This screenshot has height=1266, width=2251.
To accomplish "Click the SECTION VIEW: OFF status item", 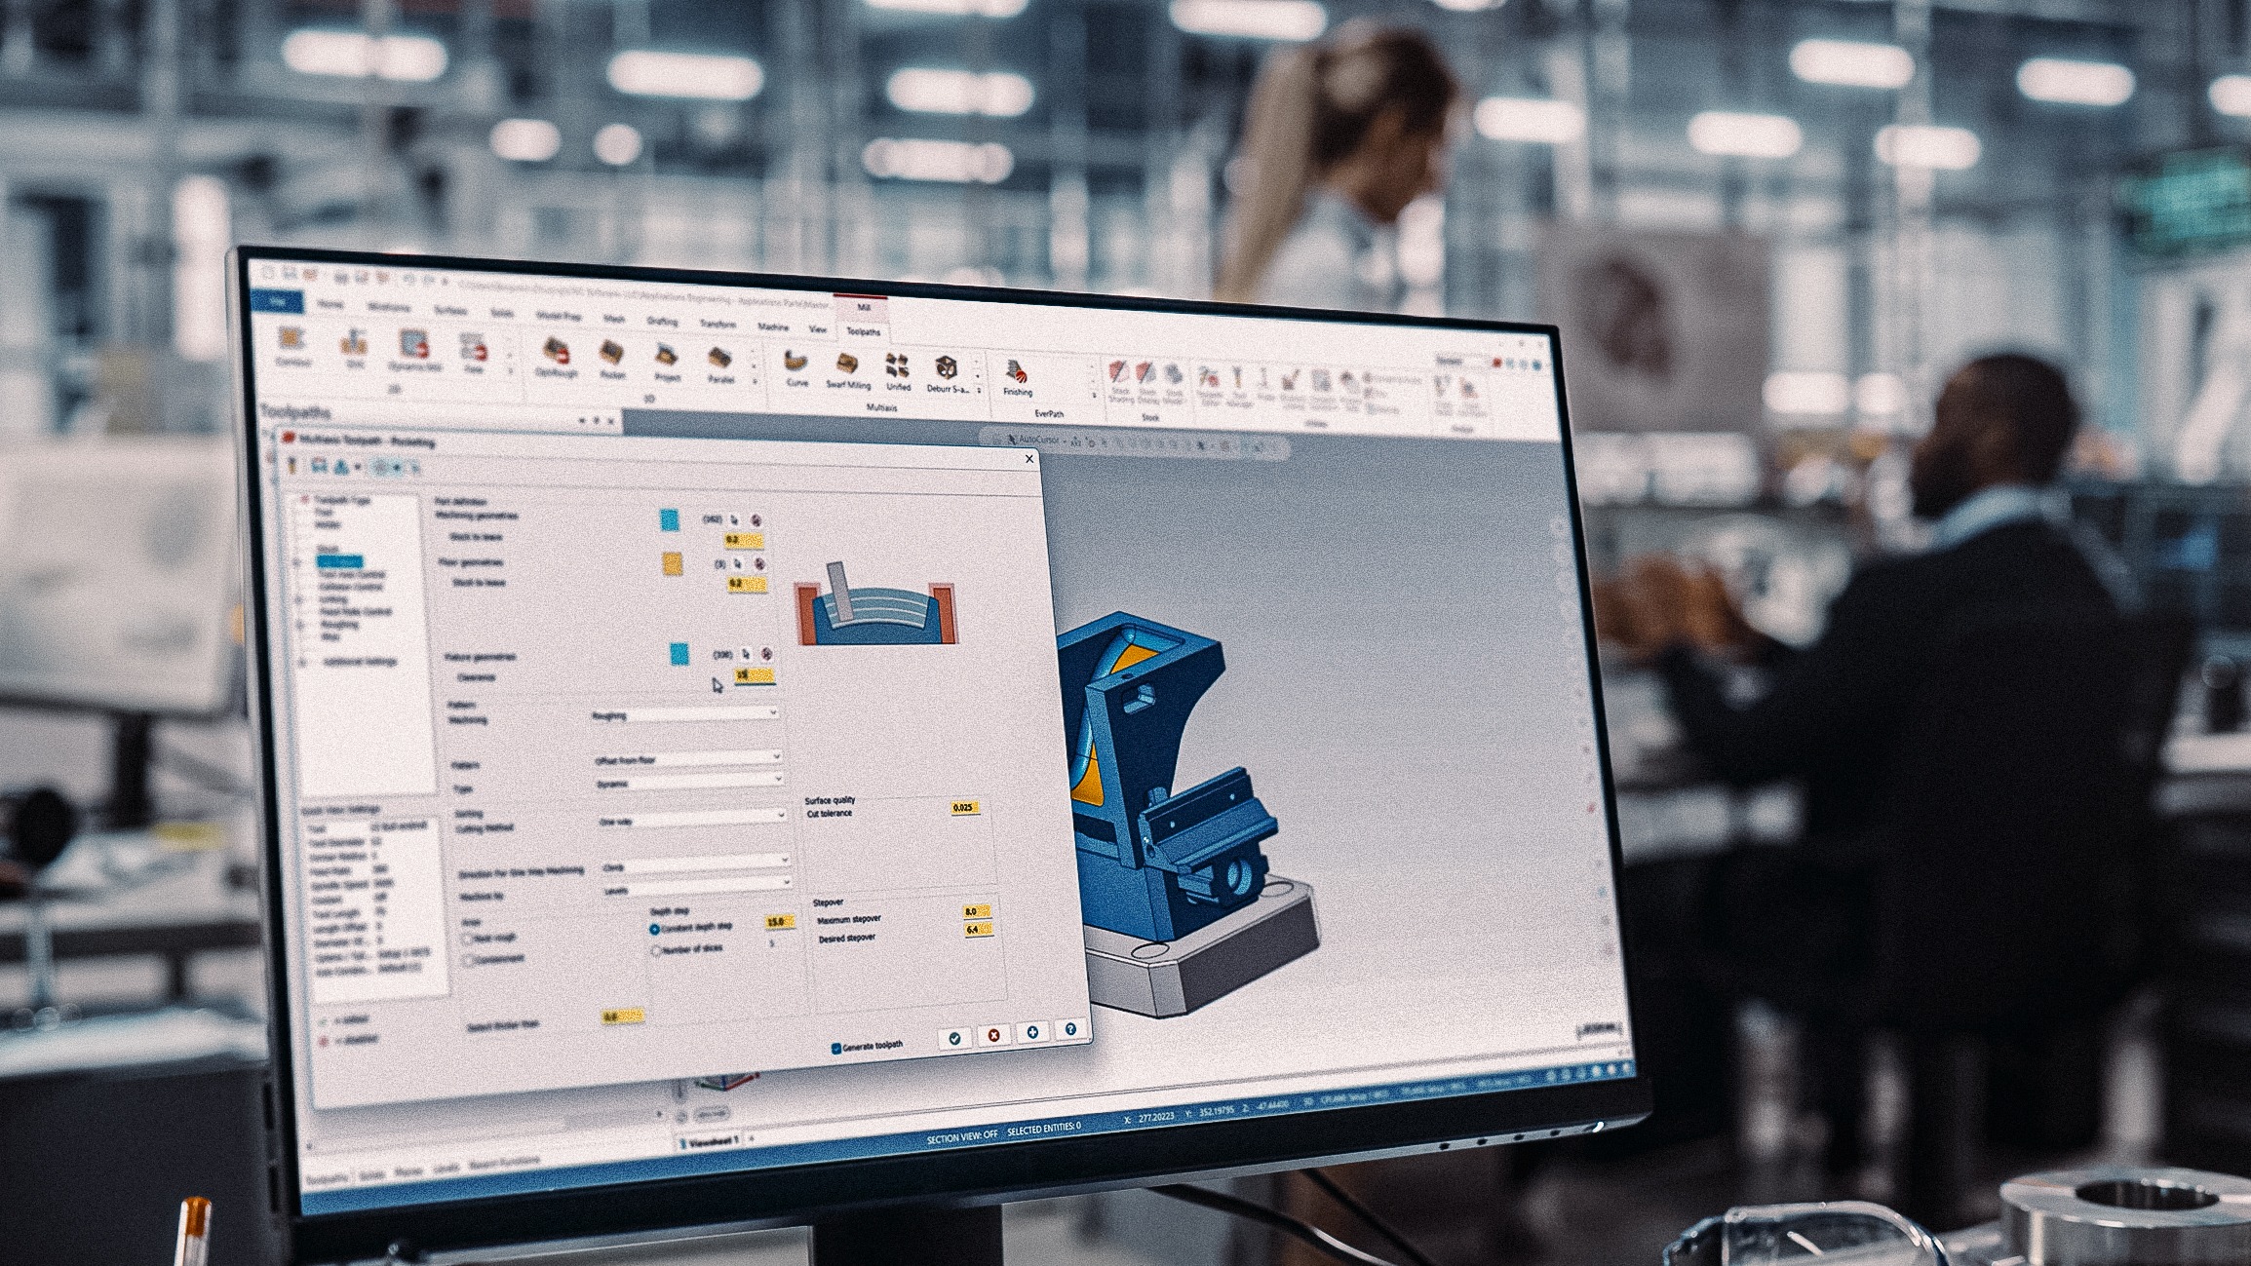I will pos(961,1135).
